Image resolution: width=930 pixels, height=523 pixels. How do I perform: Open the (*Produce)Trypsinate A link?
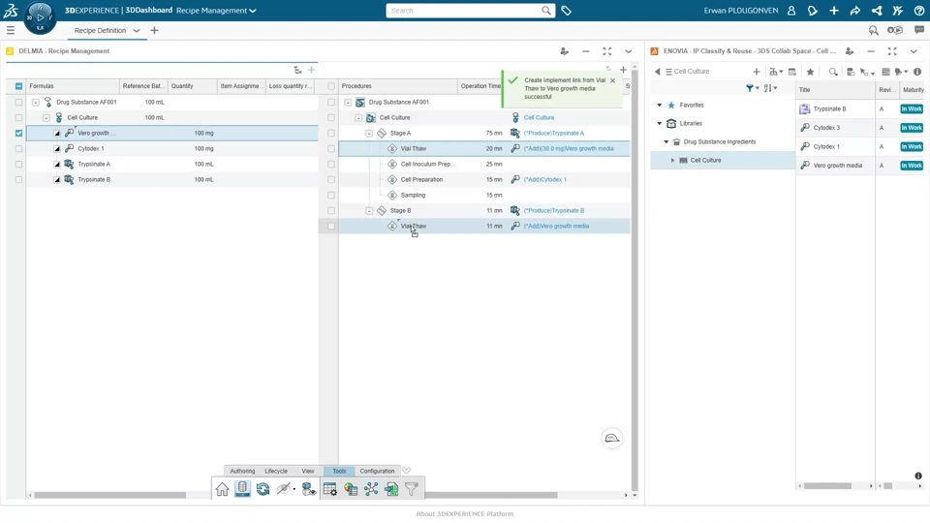tap(554, 134)
